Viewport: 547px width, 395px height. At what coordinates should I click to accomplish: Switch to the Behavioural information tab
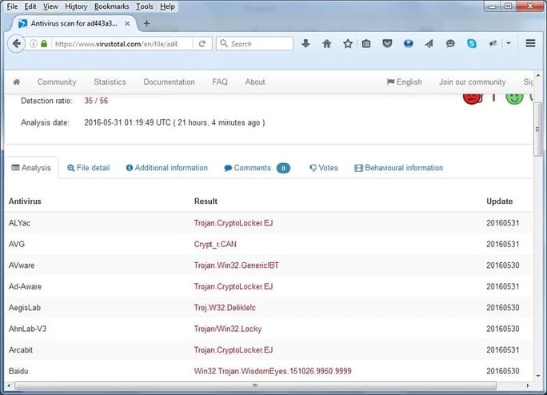pyautogui.click(x=398, y=168)
